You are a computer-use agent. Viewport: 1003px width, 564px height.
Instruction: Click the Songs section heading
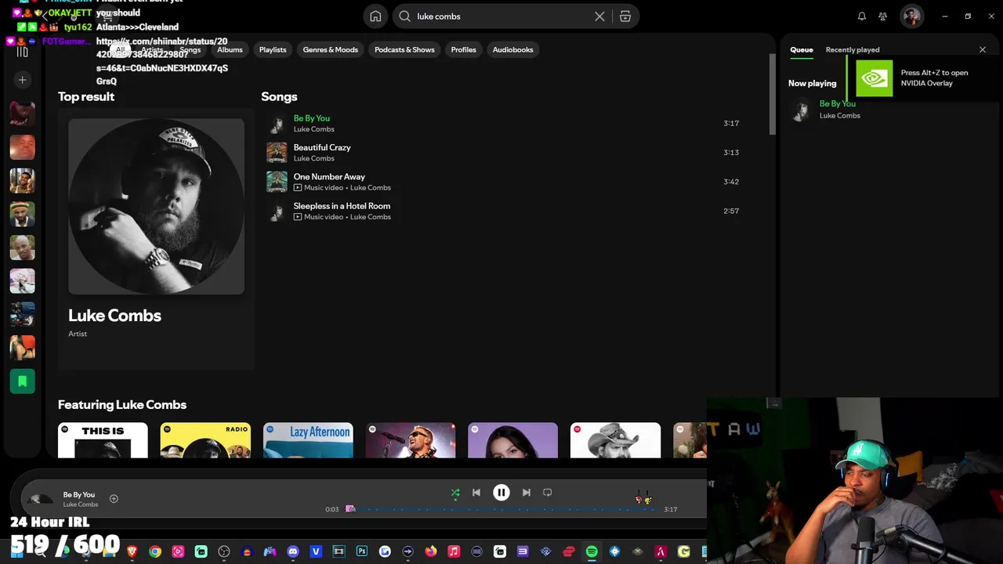pos(279,96)
